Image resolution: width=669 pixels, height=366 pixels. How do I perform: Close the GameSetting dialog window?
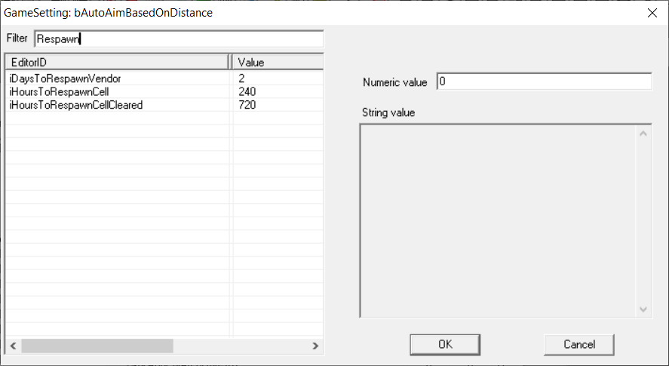click(x=652, y=12)
